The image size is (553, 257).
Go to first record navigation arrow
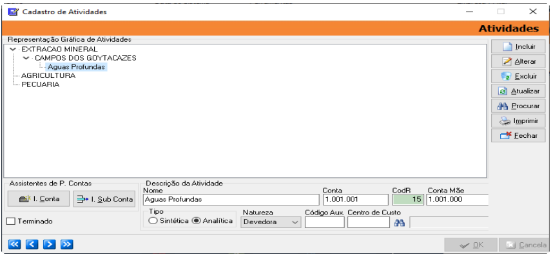pos(14,244)
